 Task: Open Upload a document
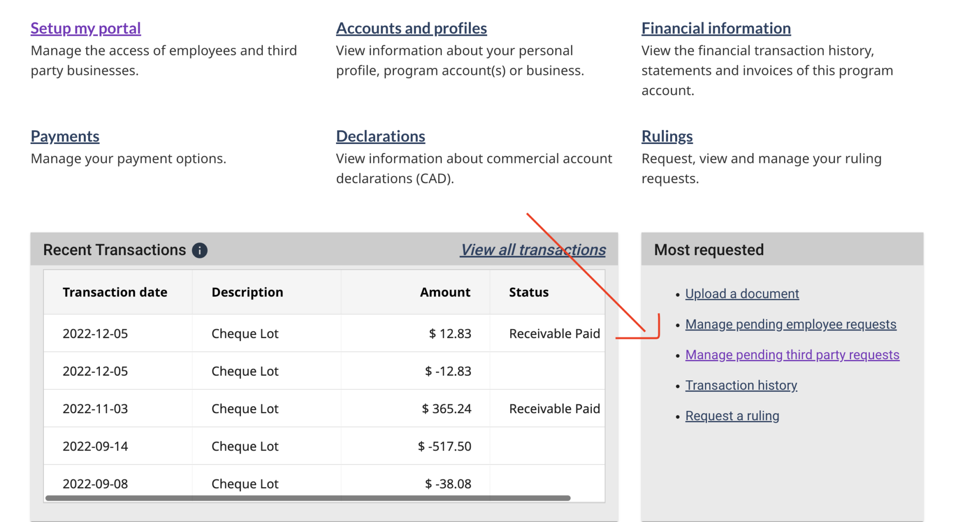742,293
